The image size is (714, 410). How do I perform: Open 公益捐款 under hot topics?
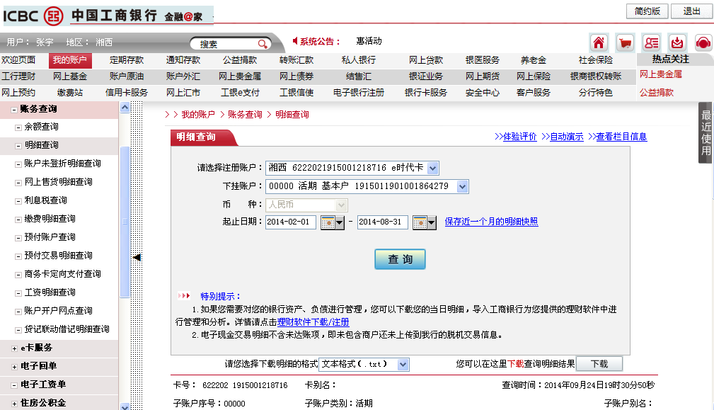[x=656, y=93]
